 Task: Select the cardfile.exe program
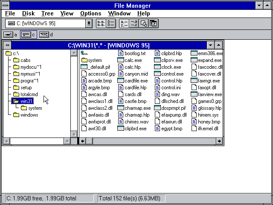[x=133, y=81]
